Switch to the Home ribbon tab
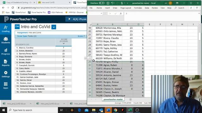 click(x=99, y=8)
